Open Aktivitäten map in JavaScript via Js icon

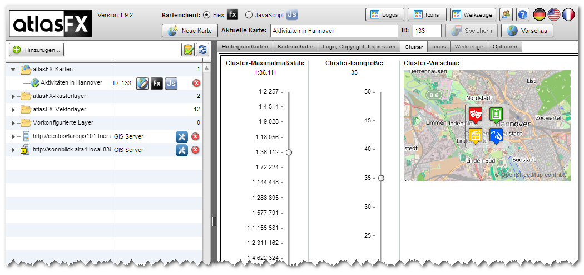point(171,83)
